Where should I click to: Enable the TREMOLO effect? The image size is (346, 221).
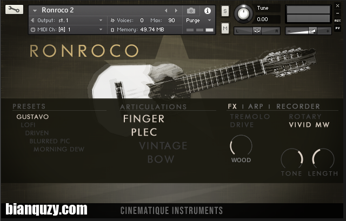pyautogui.click(x=250, y=117)
